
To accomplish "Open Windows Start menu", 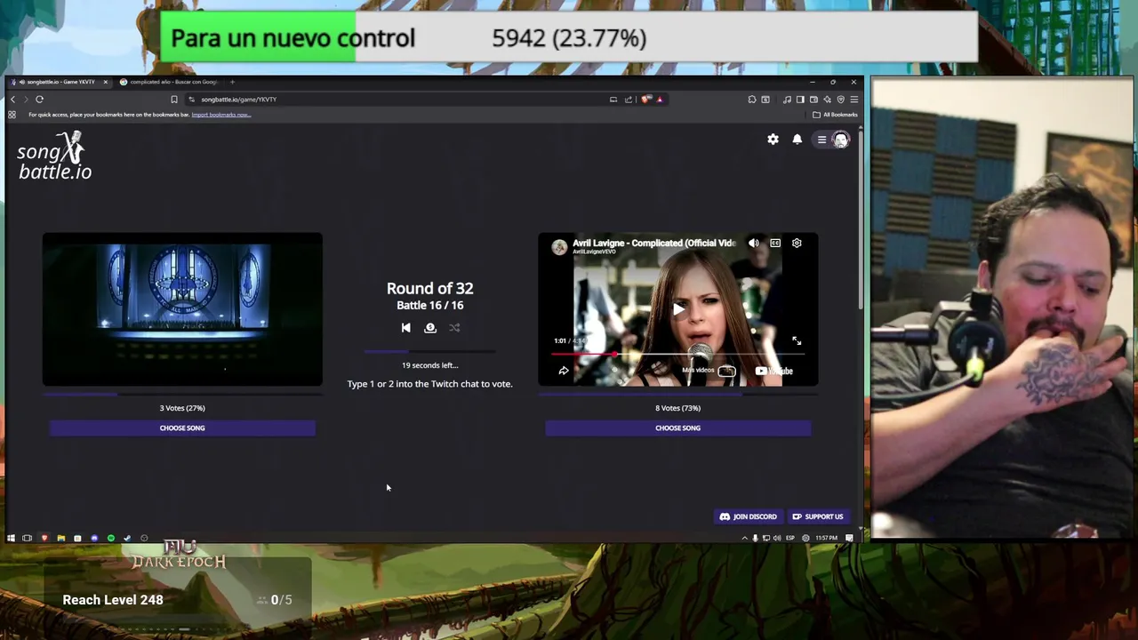I will click(11, 538).
